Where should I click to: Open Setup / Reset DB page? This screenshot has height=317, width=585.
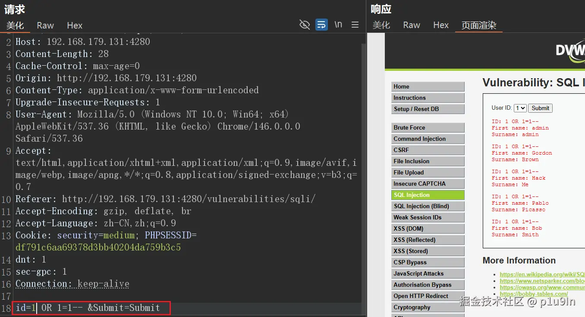pos(428,109)
